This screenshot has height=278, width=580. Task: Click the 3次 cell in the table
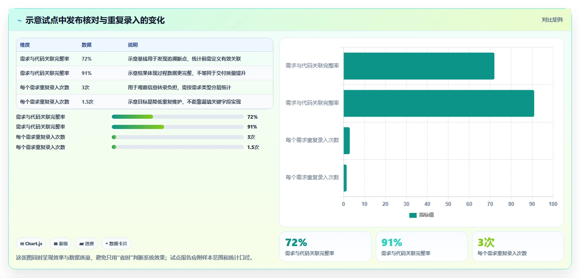86,88
